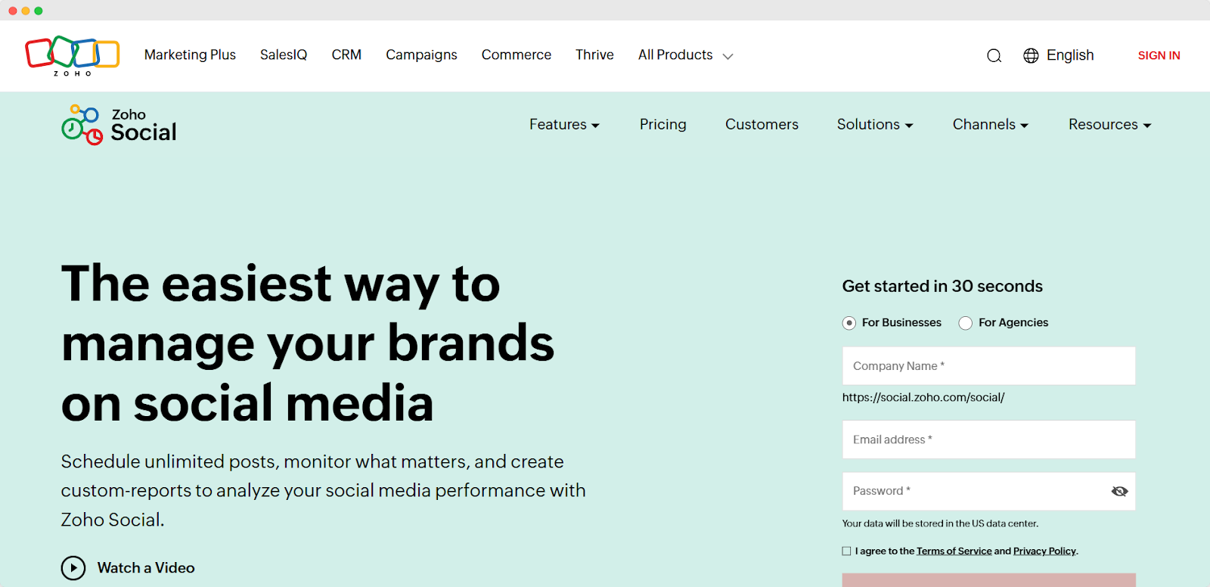The image size is (1210, 587).
Task: Toggle password visibility eye icon
Action: [x=1119, y=492]
